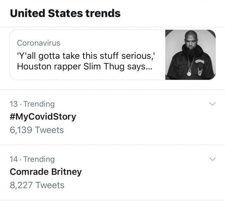Click the number 13 trend rank
Screen dimensions: 225x201
click(14, 104)
